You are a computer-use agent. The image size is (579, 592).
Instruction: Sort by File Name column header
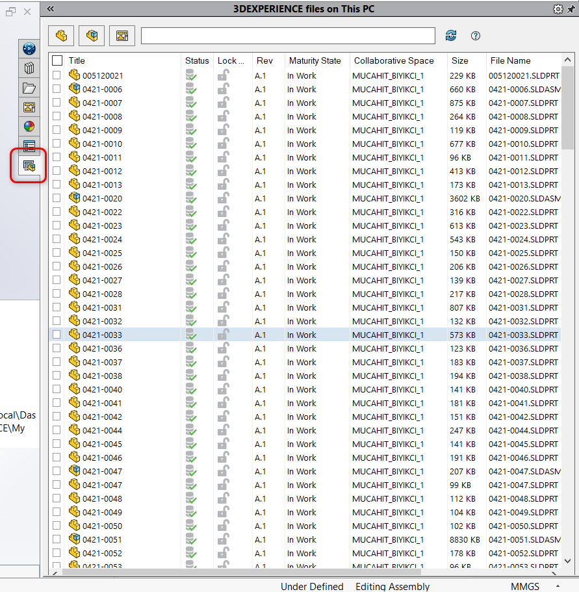[x=510, y=61]
